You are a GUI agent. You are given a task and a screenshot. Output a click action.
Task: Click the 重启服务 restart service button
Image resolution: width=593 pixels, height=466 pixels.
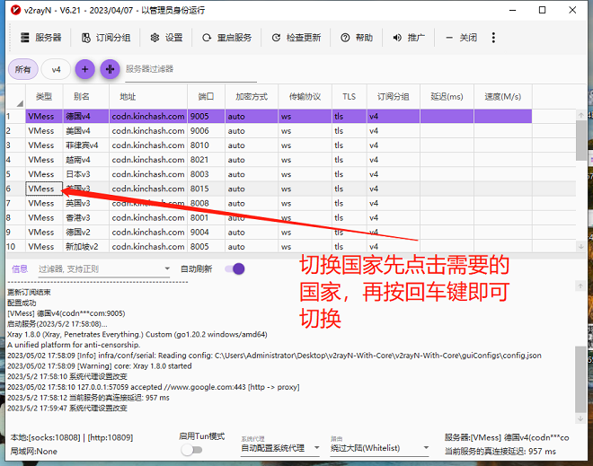[x=227, y=38]
